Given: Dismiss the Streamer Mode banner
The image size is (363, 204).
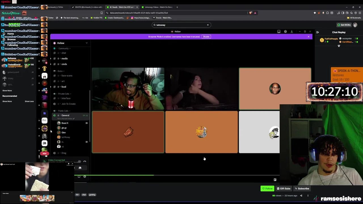Looking at the screenshot, I should [x=309, y=37].
